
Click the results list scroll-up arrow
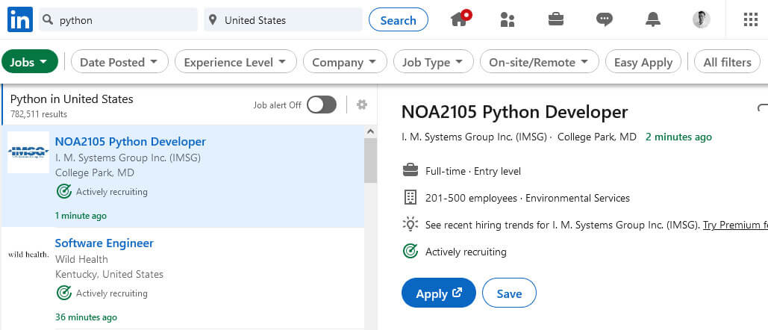coord(370,131)
